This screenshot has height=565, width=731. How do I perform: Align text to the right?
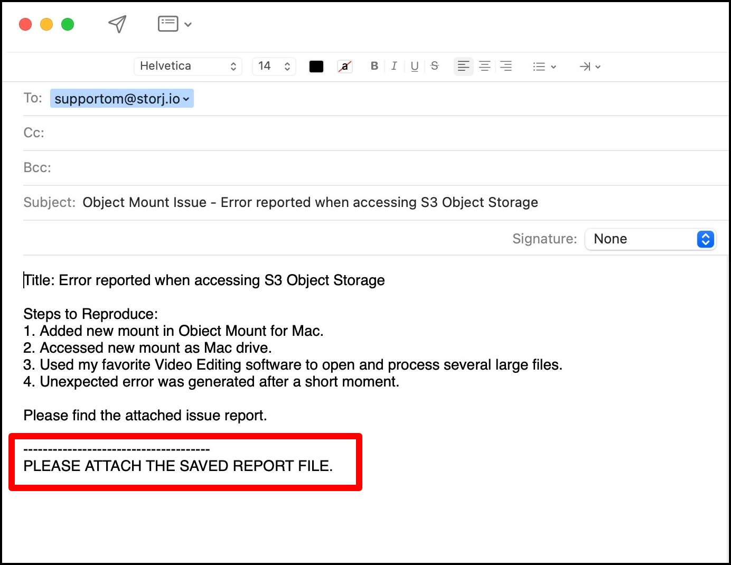click(x=506, y=66)
